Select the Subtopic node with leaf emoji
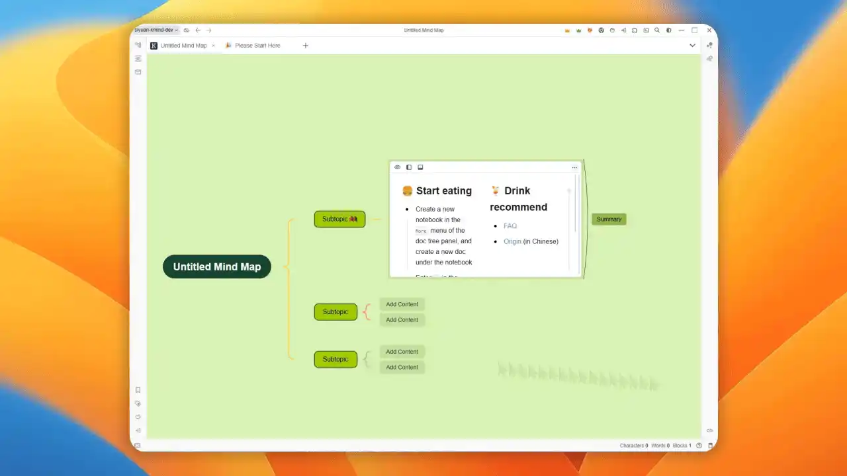Viewport: 847px width, 476px height. coord(339,219)
